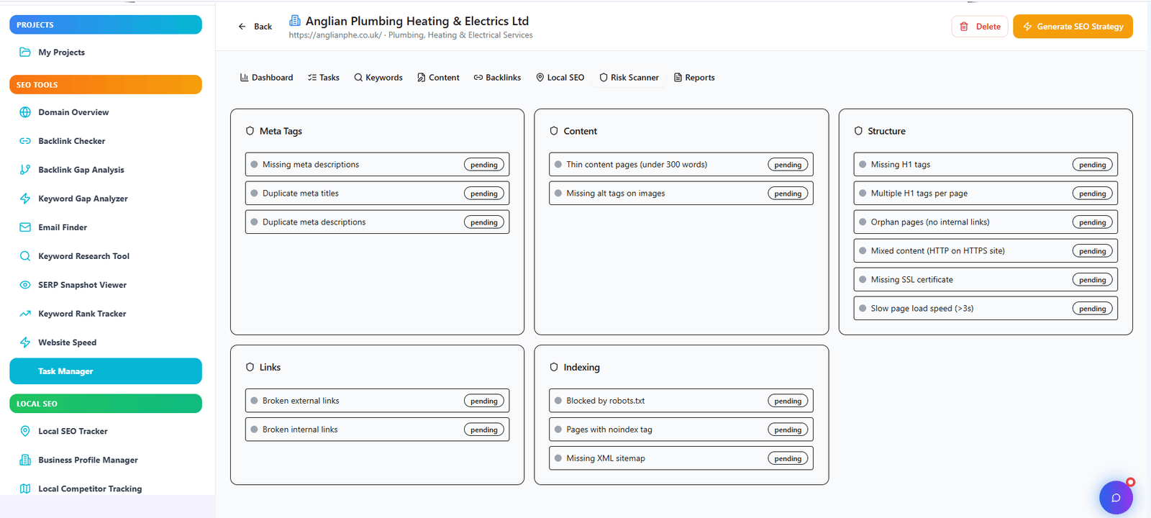
Task: Click the Backlink Checker link icon
Action: pyautogui.click(x=25, y=141)
